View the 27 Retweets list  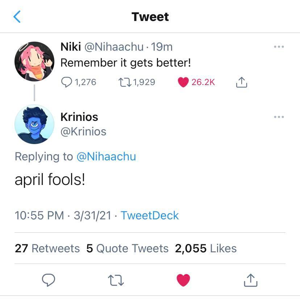point(47,248)
